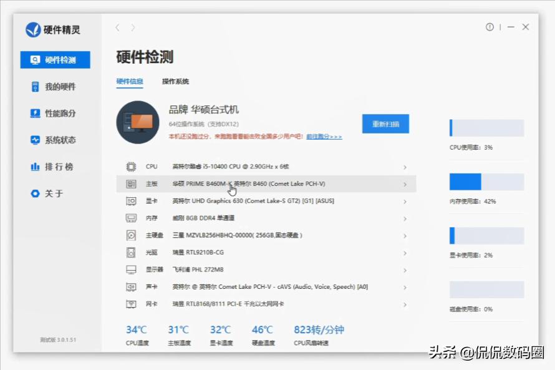Switch to the 操作系统 tab
The height and width of the screenshot is (370, 555).
177,82
